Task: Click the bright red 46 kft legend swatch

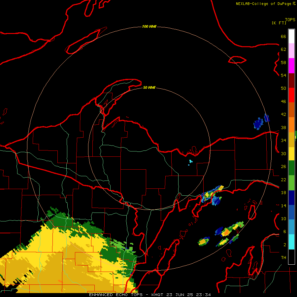Action: (291, 95)
